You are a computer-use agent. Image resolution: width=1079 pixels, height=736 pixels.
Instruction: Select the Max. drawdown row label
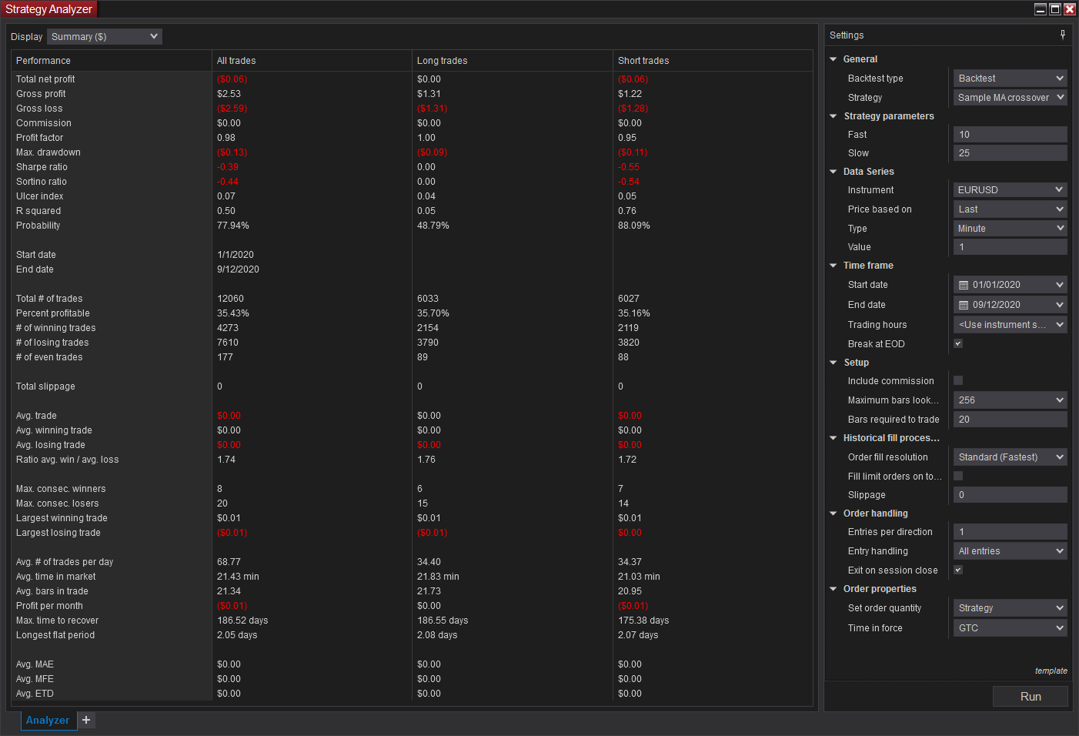[x=48, y=152]
